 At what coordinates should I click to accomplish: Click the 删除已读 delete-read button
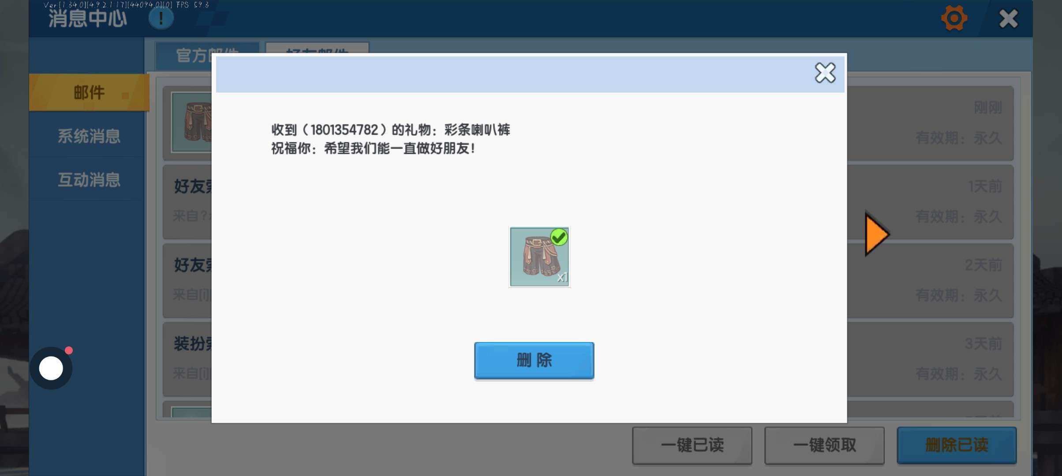coord(957,445)
